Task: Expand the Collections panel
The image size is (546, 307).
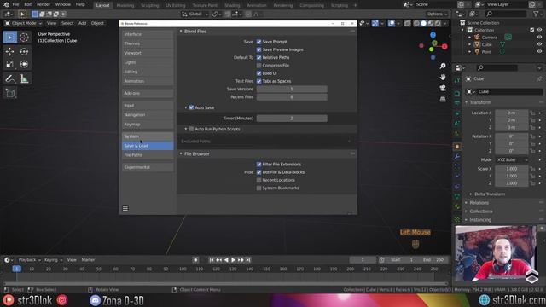Action: coord(467,211)
